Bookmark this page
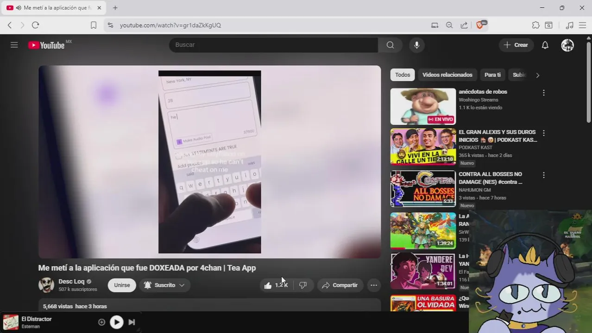The height and width of the screenshot is (333, 592). [94, 25]
